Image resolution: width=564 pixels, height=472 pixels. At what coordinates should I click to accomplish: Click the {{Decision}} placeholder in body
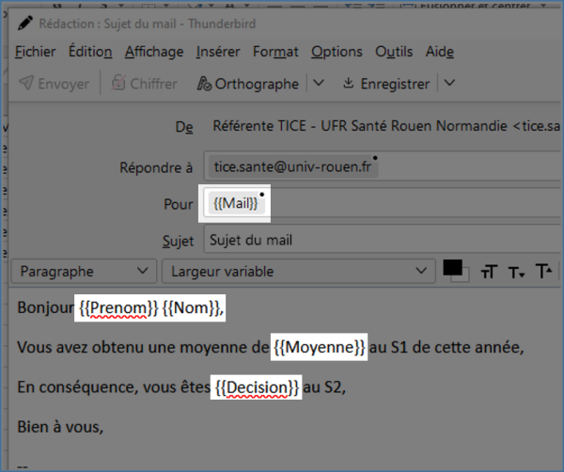(x=257, y=387)
